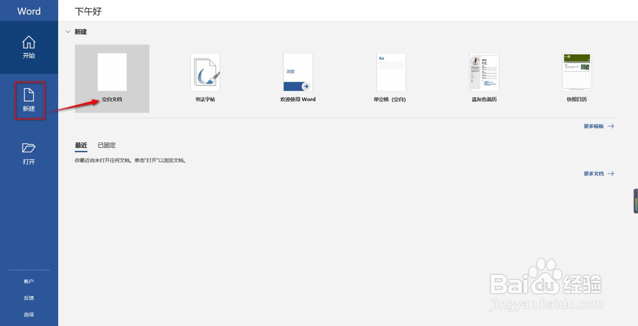Click the 蓝灰色简历 label text

[x=484, y=99]
